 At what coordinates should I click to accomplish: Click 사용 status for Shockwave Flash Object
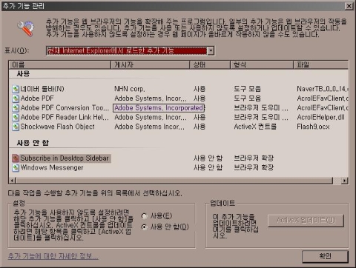(x=200, y=127)
